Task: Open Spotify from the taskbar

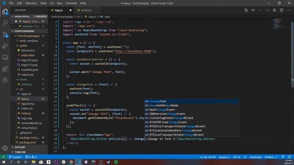Action: (x=116, y=162)
